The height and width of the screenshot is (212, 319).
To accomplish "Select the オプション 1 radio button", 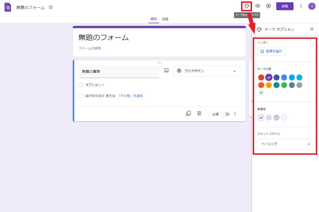I will (81, 85).
